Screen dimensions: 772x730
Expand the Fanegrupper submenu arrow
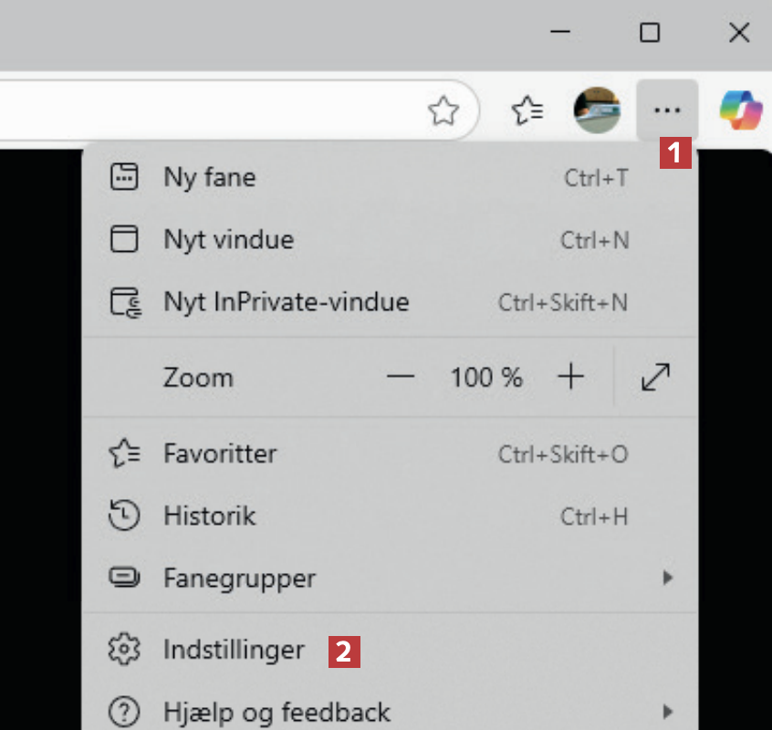(x=668, y=578)
